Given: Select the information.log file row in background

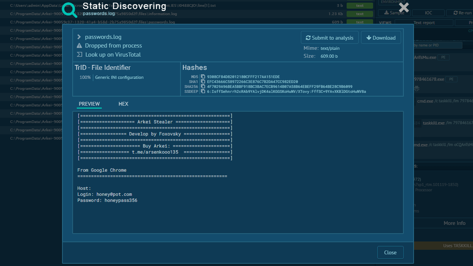Looking at the screenshot, I should [x=188, y=14].
